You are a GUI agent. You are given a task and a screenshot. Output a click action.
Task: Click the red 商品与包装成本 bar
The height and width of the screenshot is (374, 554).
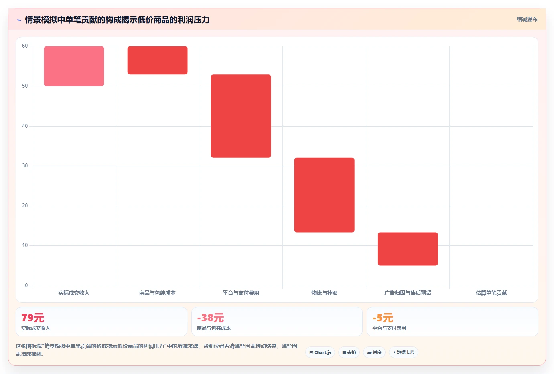(x=157, y=60)
